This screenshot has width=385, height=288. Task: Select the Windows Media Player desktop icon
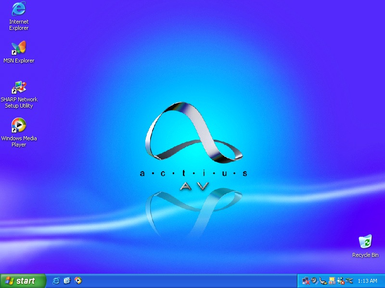point(19,126)
